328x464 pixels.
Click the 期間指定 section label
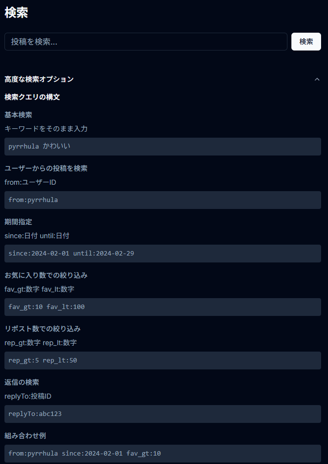[x=18, y=222]
